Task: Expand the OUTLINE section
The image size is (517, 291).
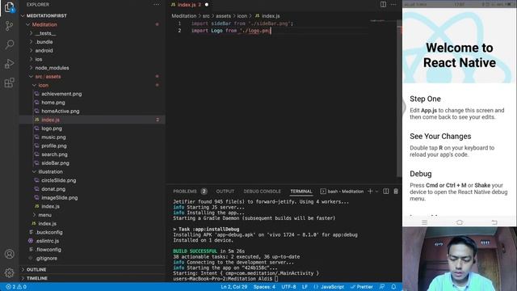Action: click(36, 269)
